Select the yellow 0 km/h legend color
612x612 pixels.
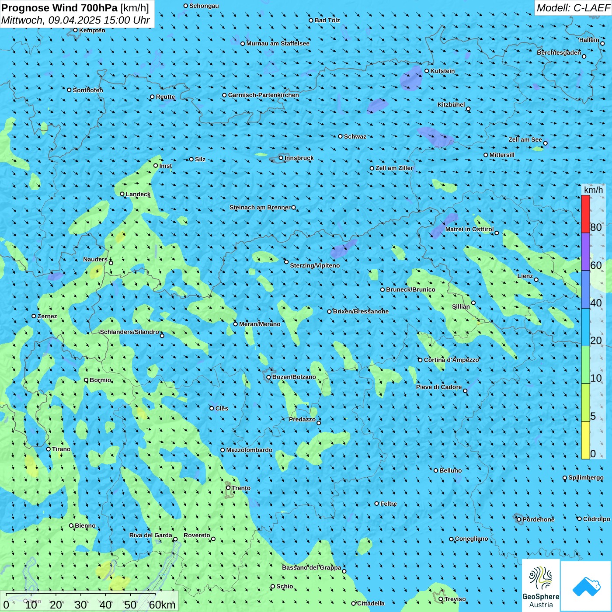click(x=585, y=440)
